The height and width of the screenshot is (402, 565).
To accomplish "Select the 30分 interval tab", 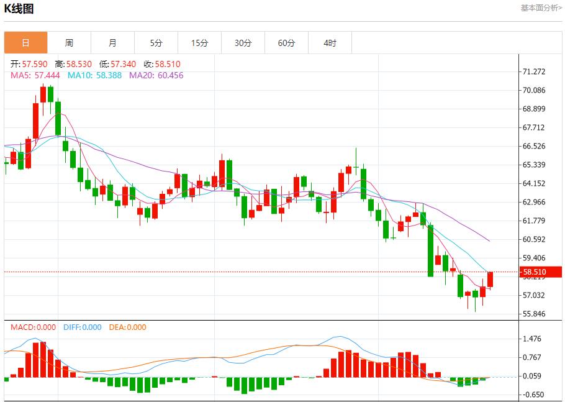I will pyautogui.click(x=243, y=43).
